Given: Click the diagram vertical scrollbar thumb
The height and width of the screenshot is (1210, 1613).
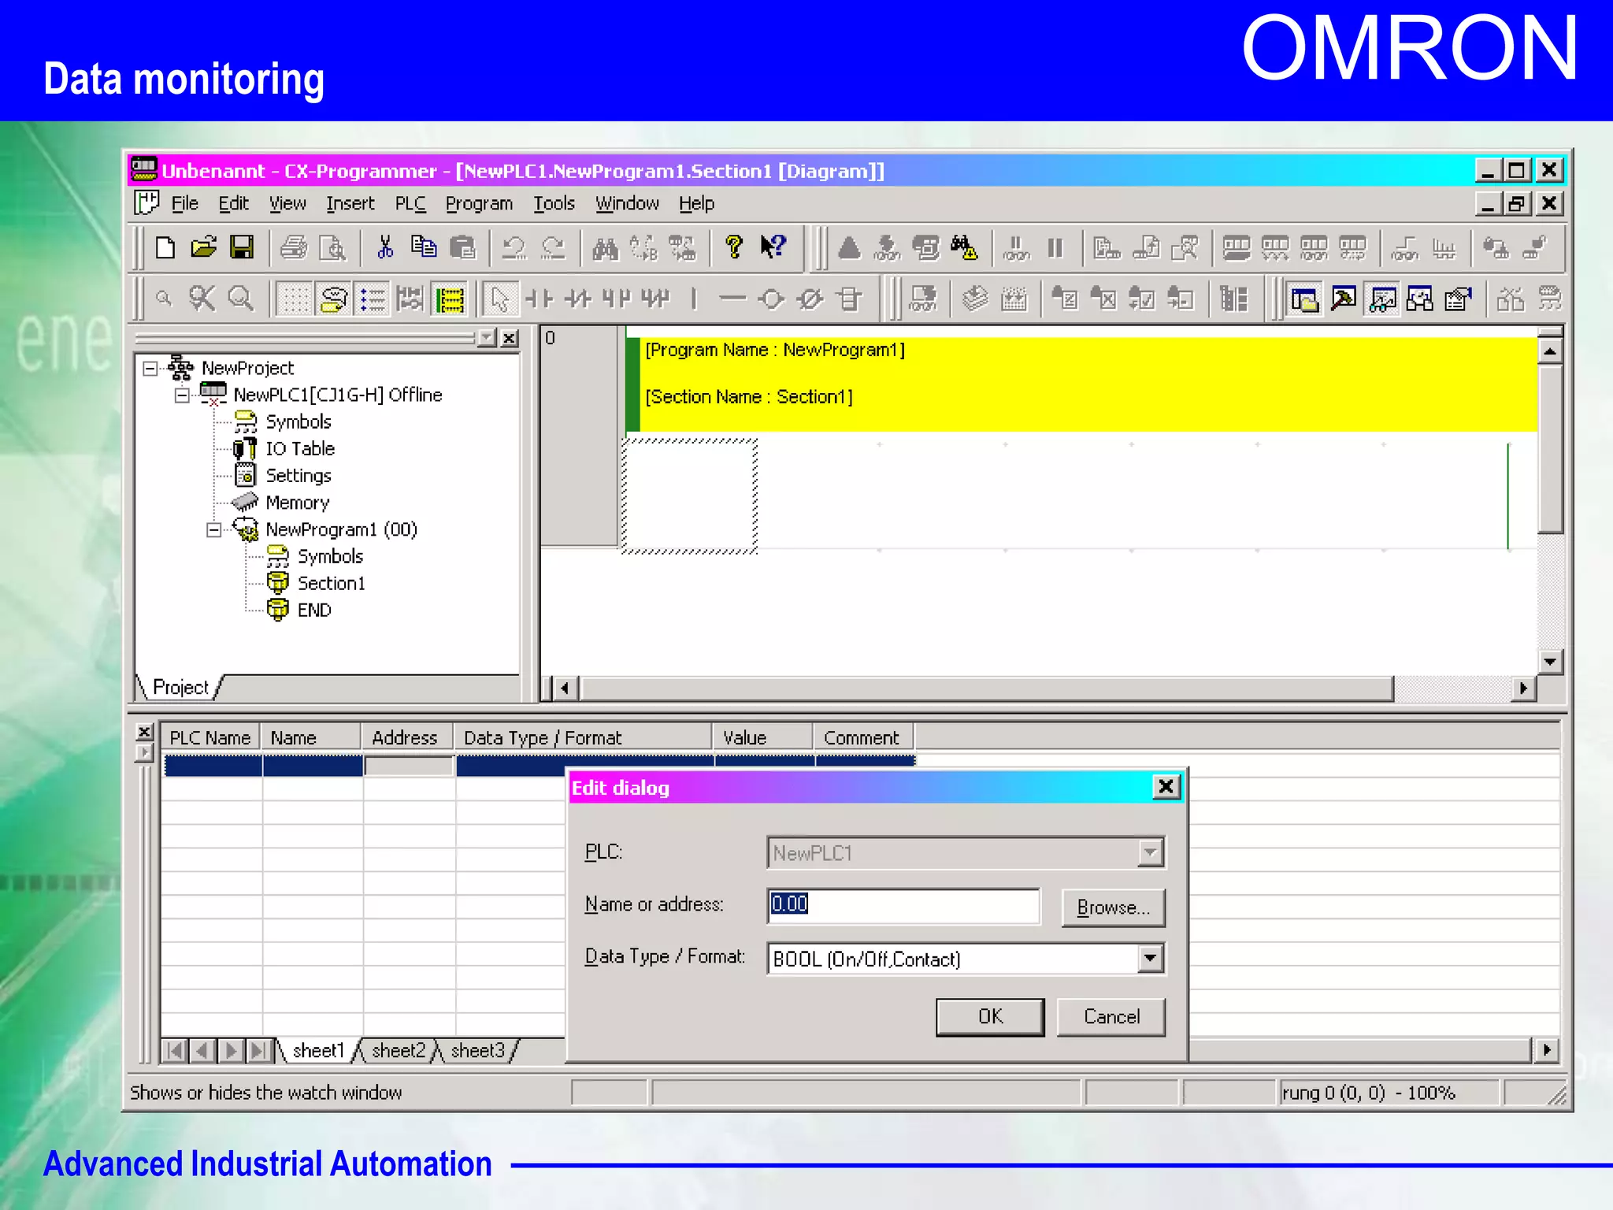Looking at the screenshot, I should tap(1549, 447).
